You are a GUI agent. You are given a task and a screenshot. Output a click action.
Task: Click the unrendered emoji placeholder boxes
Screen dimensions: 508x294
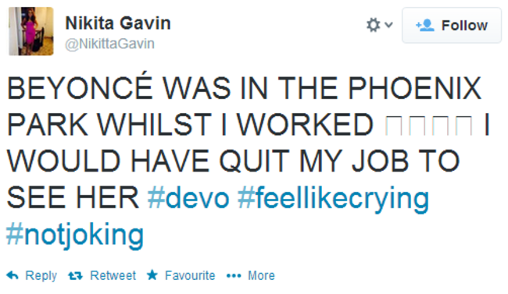pos(429,126)
